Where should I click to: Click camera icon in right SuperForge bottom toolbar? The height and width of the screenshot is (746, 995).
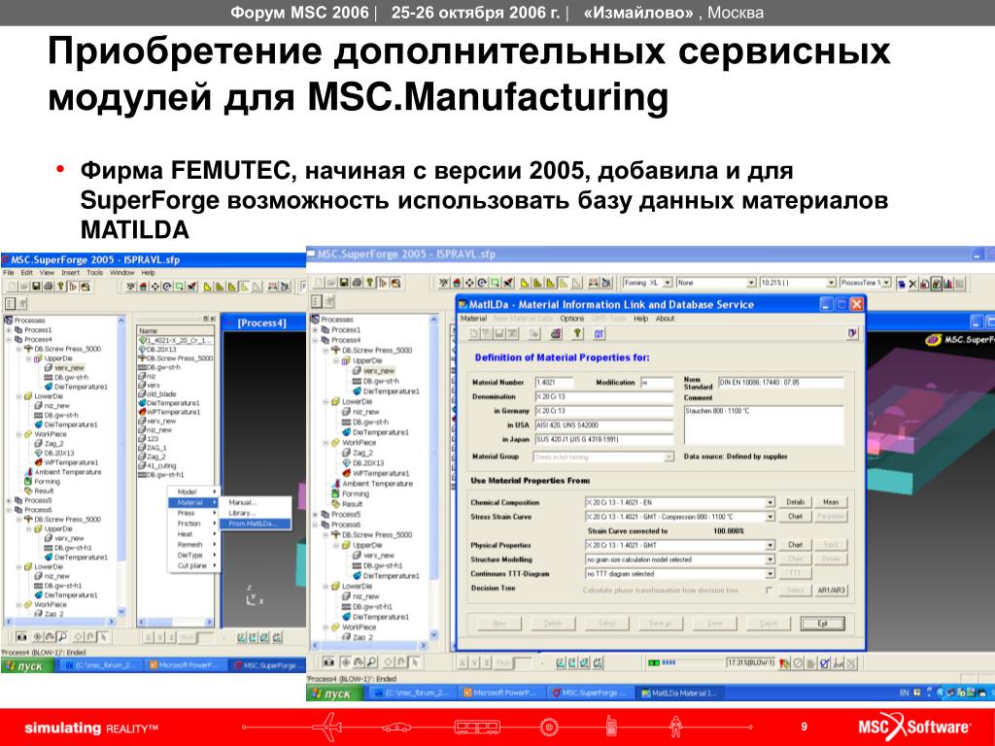pos(328,662)
